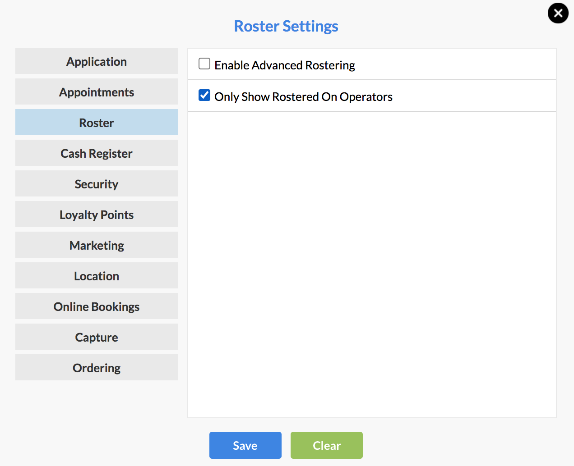Switch to the Marketing tab
Screen dimensions: 574x466
(97, 245)
